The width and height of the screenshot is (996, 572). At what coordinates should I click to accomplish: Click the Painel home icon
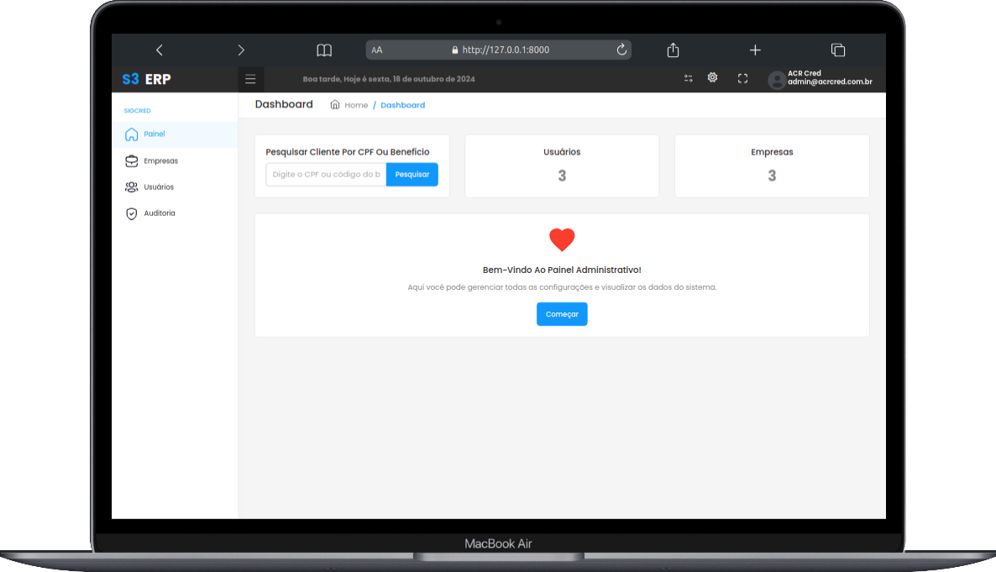pyautogui.click(x=132, y=134)
